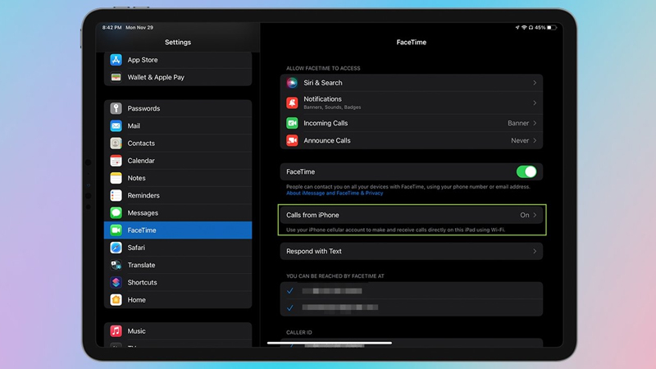Screen dimensions: 656x369
Task: Uncheck the second FaceTime reachable address
Action: click(x=290, y=308)
